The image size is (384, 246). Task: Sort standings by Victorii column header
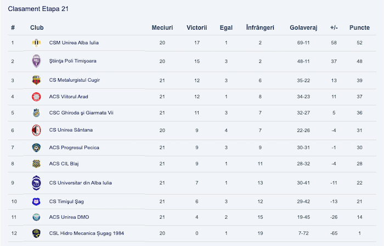(196, 27)
